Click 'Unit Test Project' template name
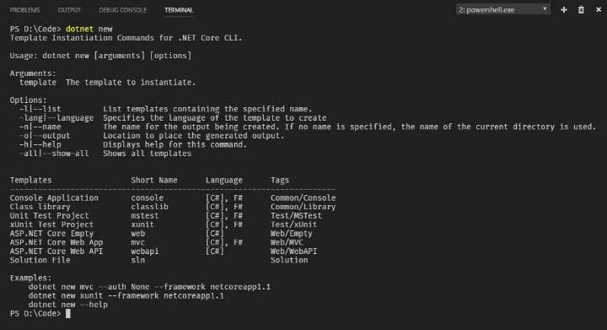Image resolution: width=607 pixels, height=330 pixels. click(50, 216)
